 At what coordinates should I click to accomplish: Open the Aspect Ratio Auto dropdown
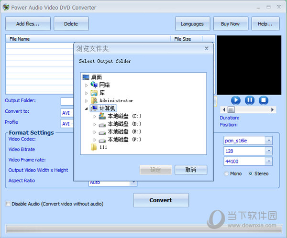tap(133, 183)
